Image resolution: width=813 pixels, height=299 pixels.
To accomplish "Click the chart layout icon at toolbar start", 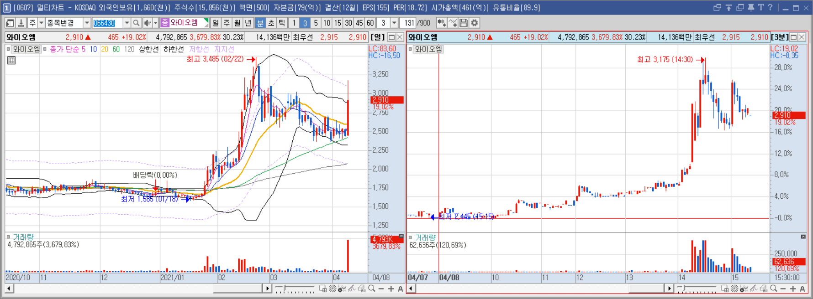I will [x=10, y=23].
